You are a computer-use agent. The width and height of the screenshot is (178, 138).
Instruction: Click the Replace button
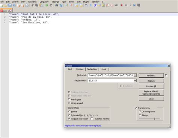(151, 81)
